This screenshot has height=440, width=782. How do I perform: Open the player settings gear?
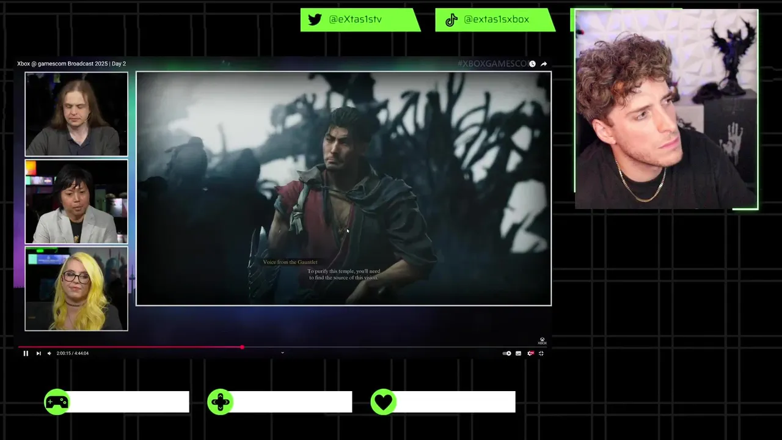pos(530,353)
